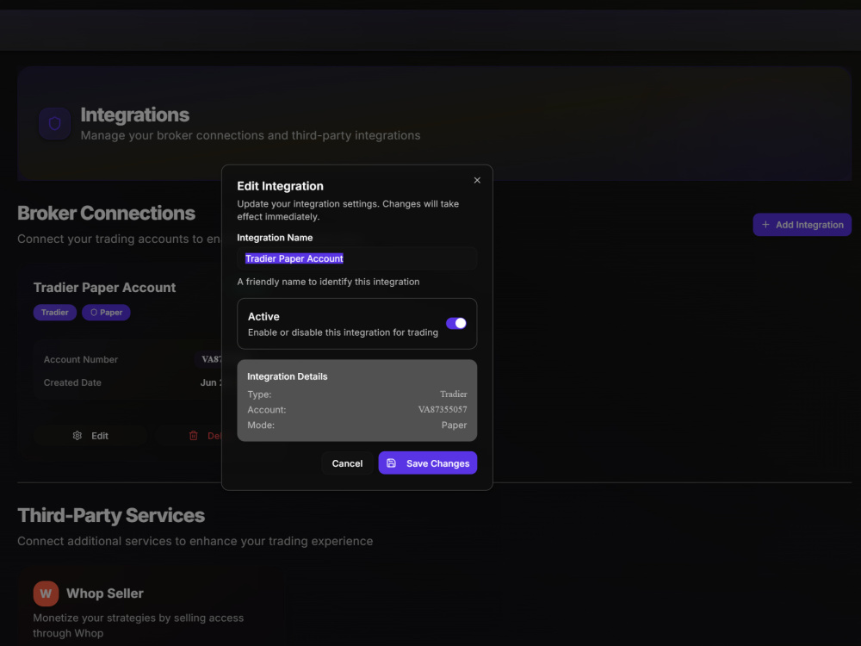
Task: Click the account value VA87355057
Action: pyautogui.click(x=443, y=410)
